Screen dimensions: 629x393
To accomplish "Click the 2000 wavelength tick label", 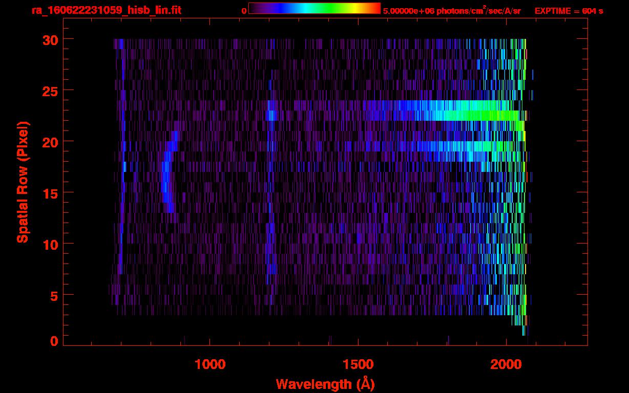I will 506,364.
